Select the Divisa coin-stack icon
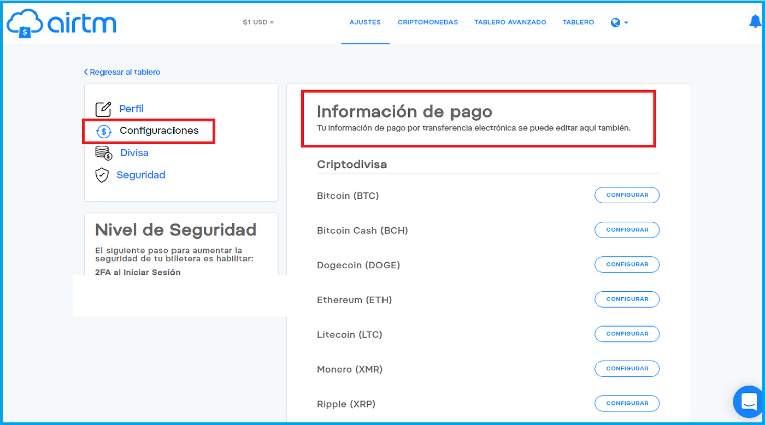Viewport: 765px width, 425px height. click(x=102, y=152)
